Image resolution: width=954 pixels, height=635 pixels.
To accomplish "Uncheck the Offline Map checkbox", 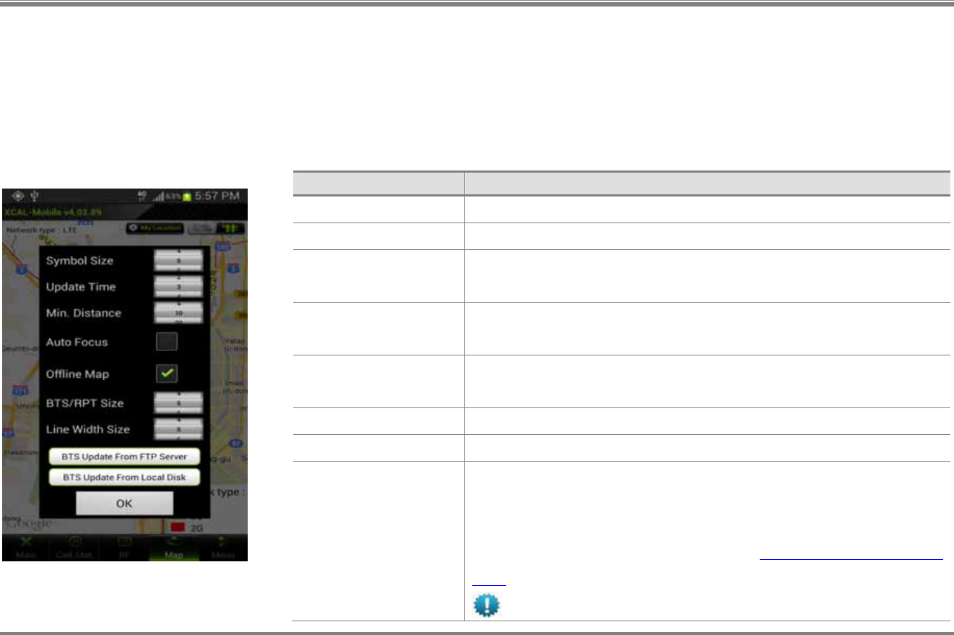I will (x=168, y=374).
